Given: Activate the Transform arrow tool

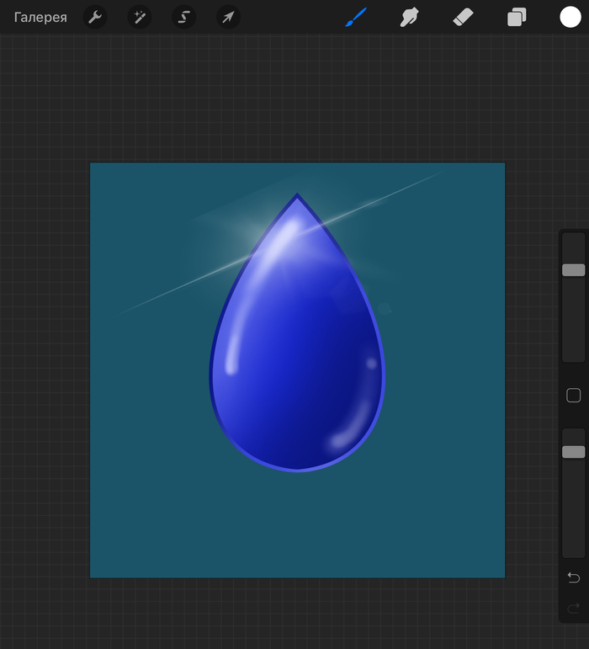Looking at the screenshot, I should click(x=228, y=17).
